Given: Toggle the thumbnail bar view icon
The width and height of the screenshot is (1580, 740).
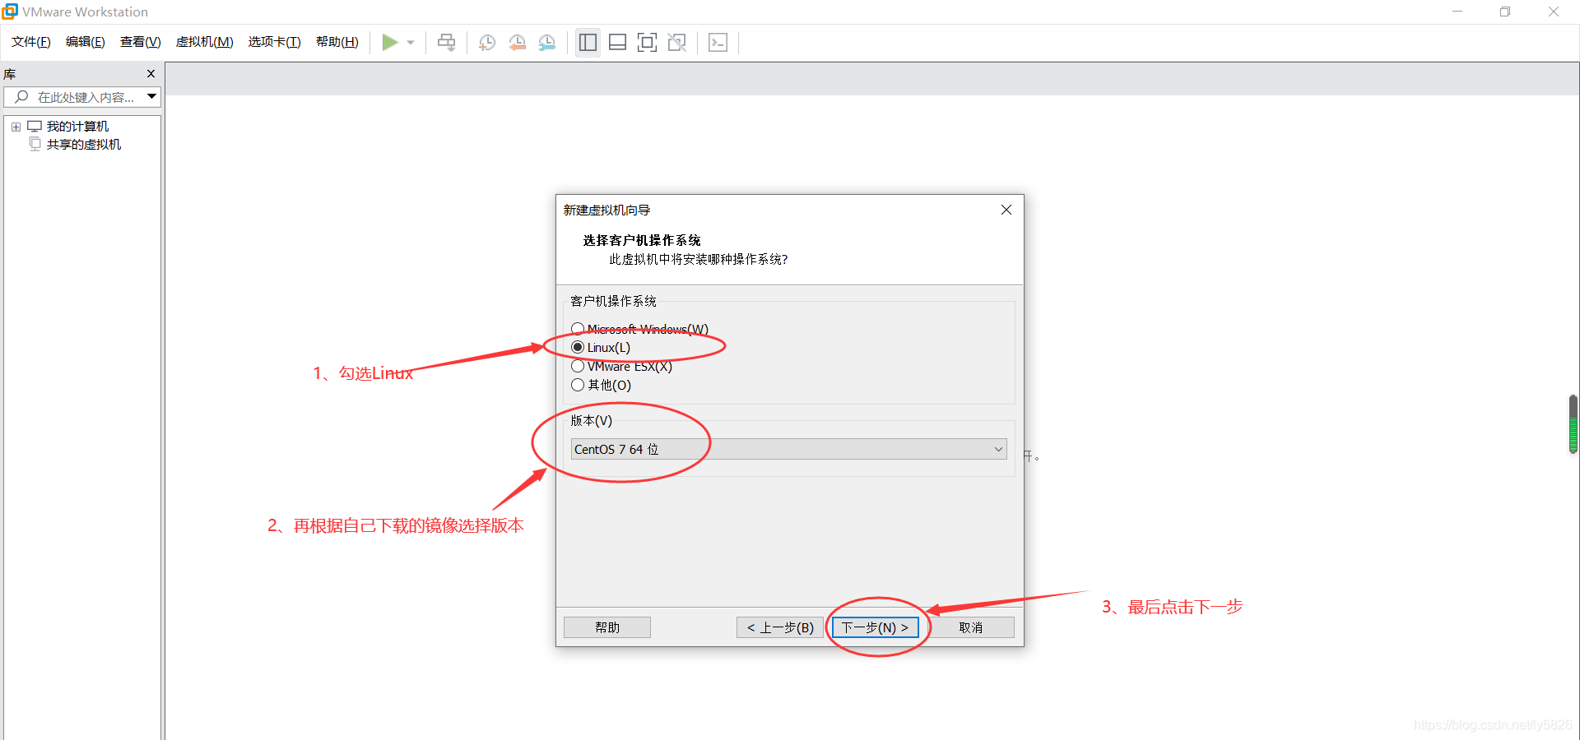Looking at the screenshot, I should (617, 42).
